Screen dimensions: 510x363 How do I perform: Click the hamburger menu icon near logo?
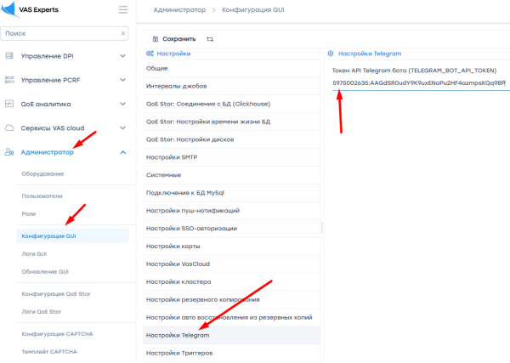pos(123,10)
